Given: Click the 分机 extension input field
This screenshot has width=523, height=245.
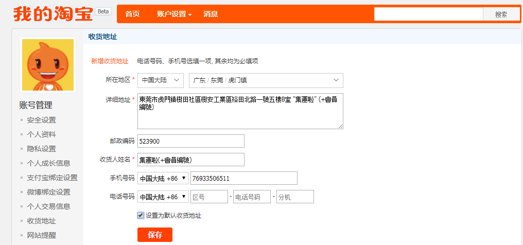Looking at the screenshot, I should tap(295, 197).
